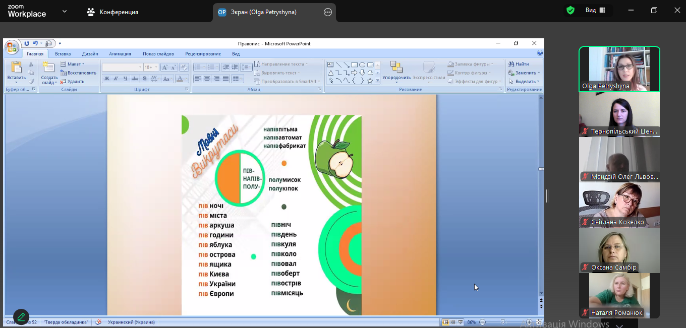Increase font size with the large A icon
Viewport: 686px width, 328px height.
(164, 67)
